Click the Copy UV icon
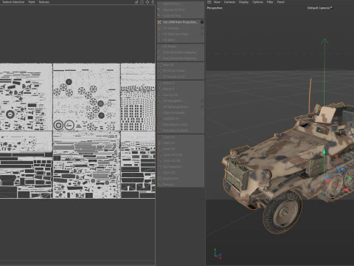This screenshot has width=354, height=266. pyautogui.click(x=159, y=137)
